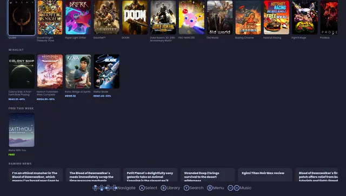Click the Music control icon in footer

[x=234, y=188]
